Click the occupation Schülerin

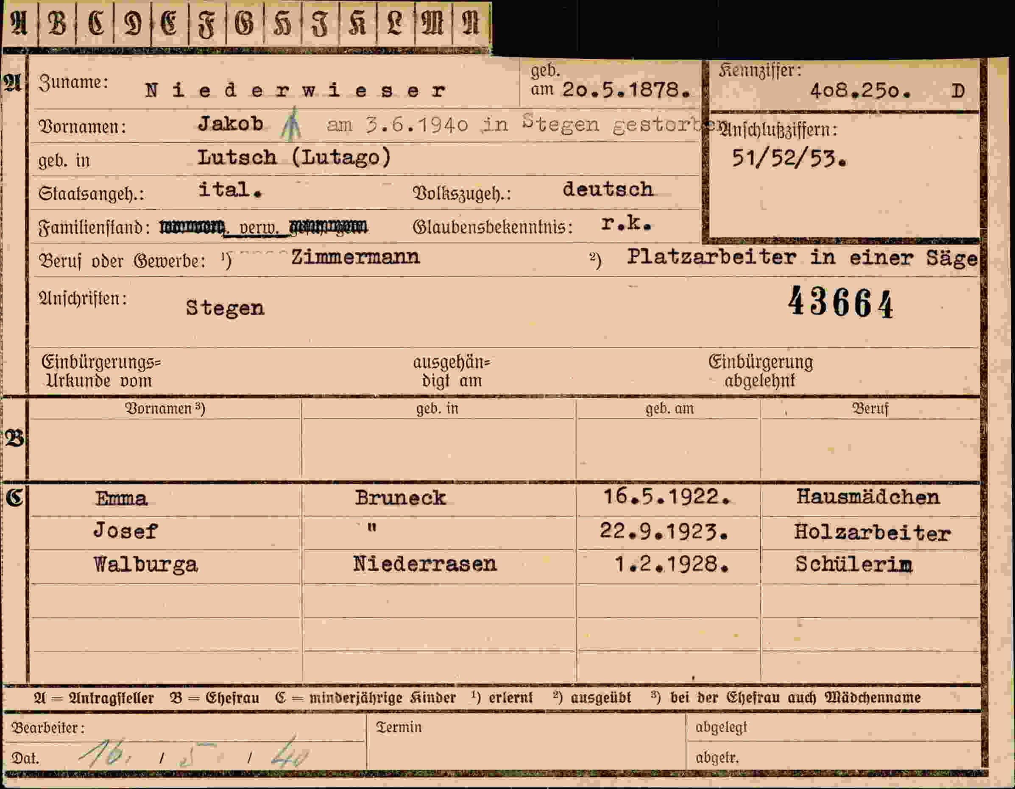tap(854, 565)
